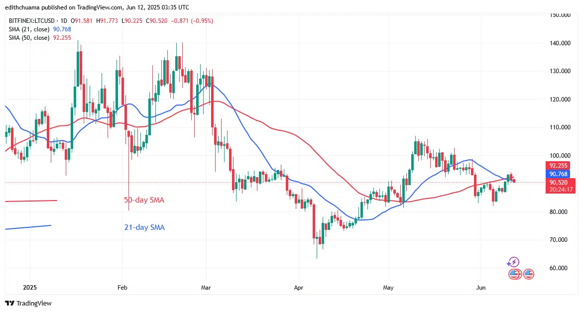Click the purple lightning event icon
The image size is (583, 312).
[x=513, y=262]
